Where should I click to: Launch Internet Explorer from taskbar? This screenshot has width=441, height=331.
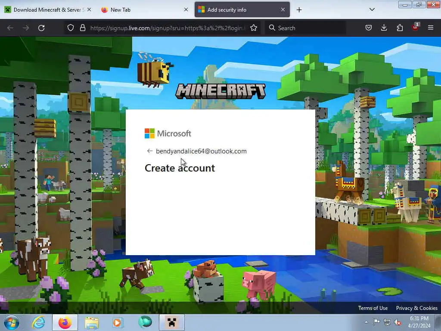tap(38, 322)
